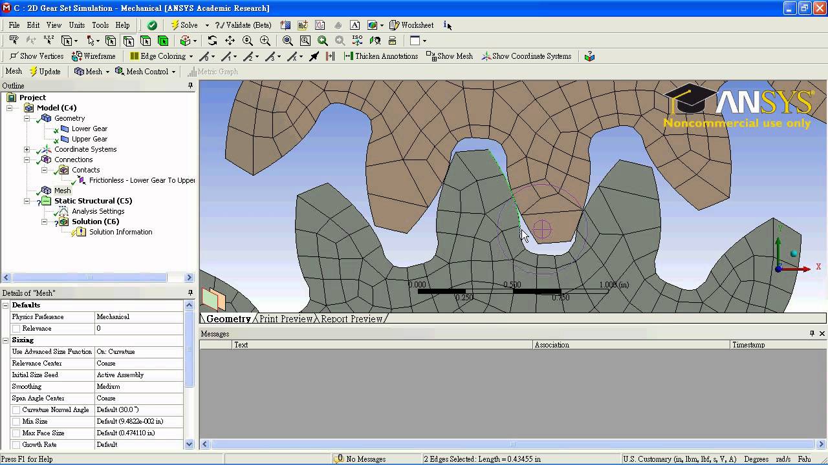Collapse the Defaults section in Details

pos(6,305)
